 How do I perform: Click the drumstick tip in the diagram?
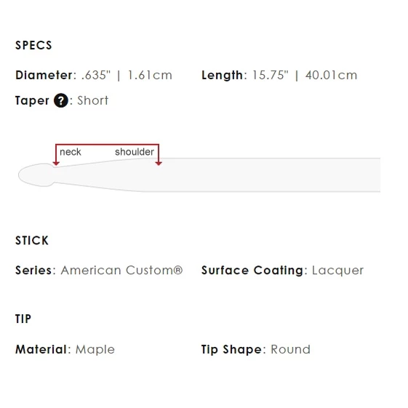coord(36,175)
